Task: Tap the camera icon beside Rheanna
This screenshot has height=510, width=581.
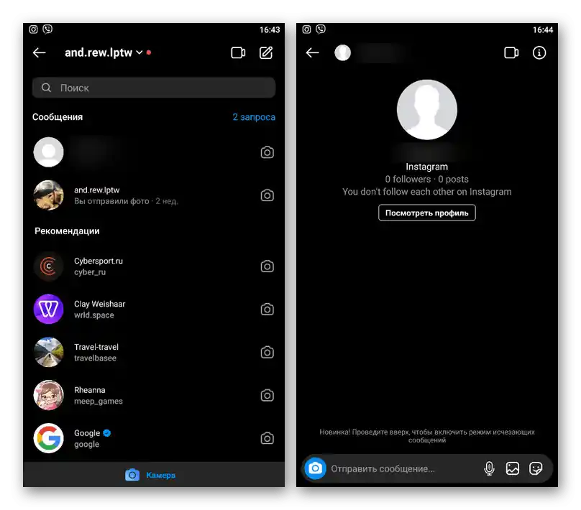Action: 267,395
